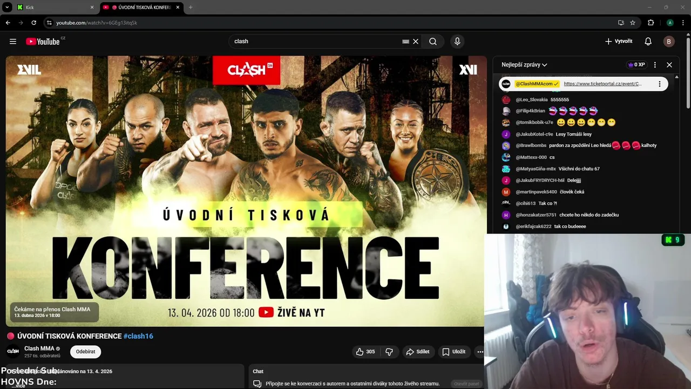This screenshot has width=691, height=389.
Task: Open the Chrome three-dot menu
Action: click(x=683, y=23)
